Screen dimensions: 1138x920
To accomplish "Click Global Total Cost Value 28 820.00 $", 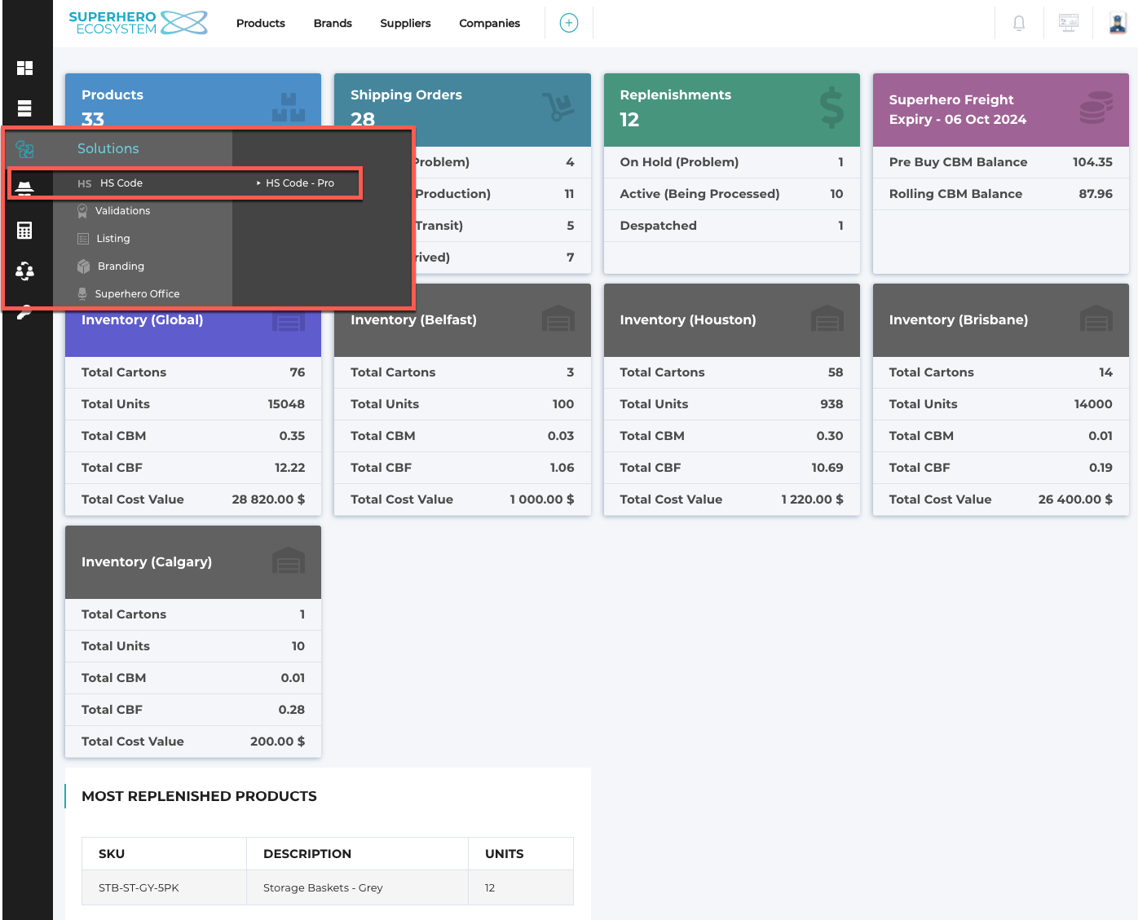I will click(x=268, y=499).
